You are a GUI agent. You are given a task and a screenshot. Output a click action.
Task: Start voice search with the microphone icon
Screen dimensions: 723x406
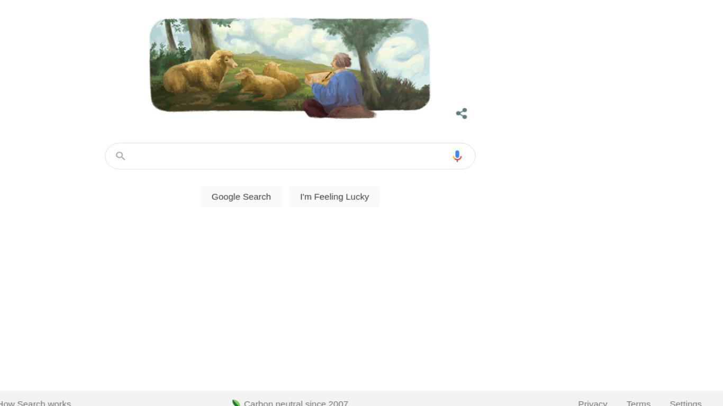click(457, 156)
